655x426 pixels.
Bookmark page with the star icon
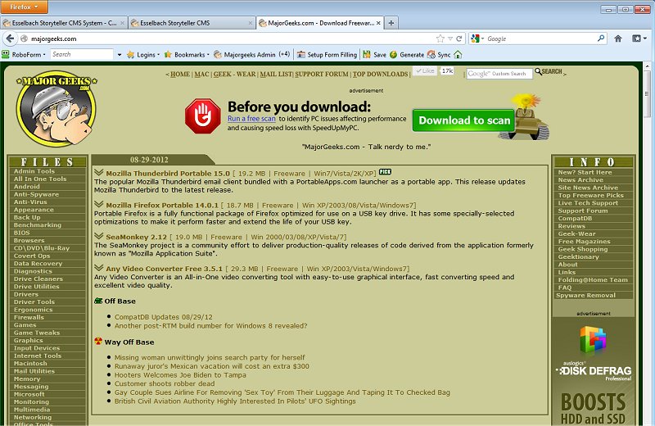coord(440,39)
